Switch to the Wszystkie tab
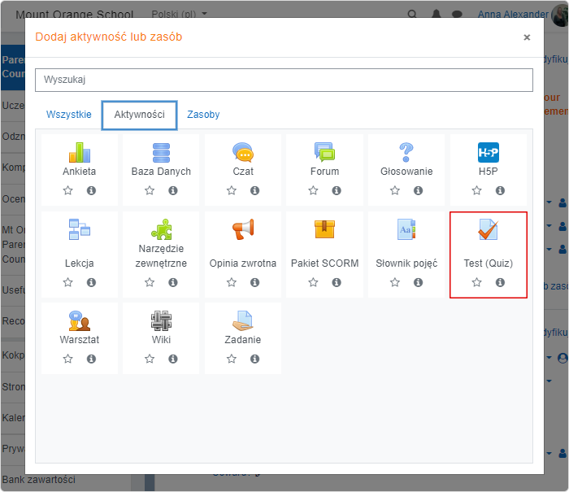The height and width of the screenshot is (492, 569). point(68,115)
